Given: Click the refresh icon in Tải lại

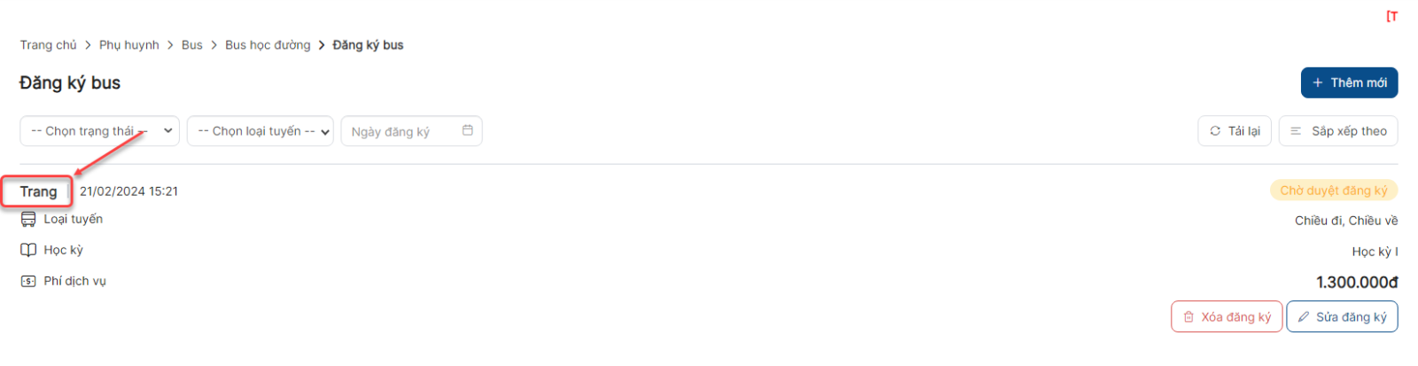Looking at the screenshot, I should coord(1215,131).
